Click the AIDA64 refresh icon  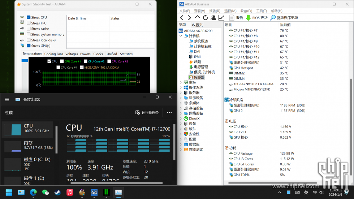(205, 18)
